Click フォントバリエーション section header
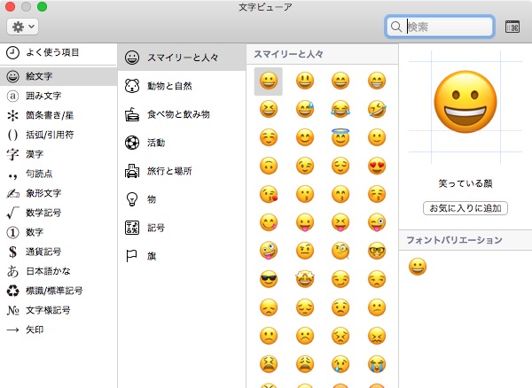Screen dimensions: 532x388 coord(454,240)
